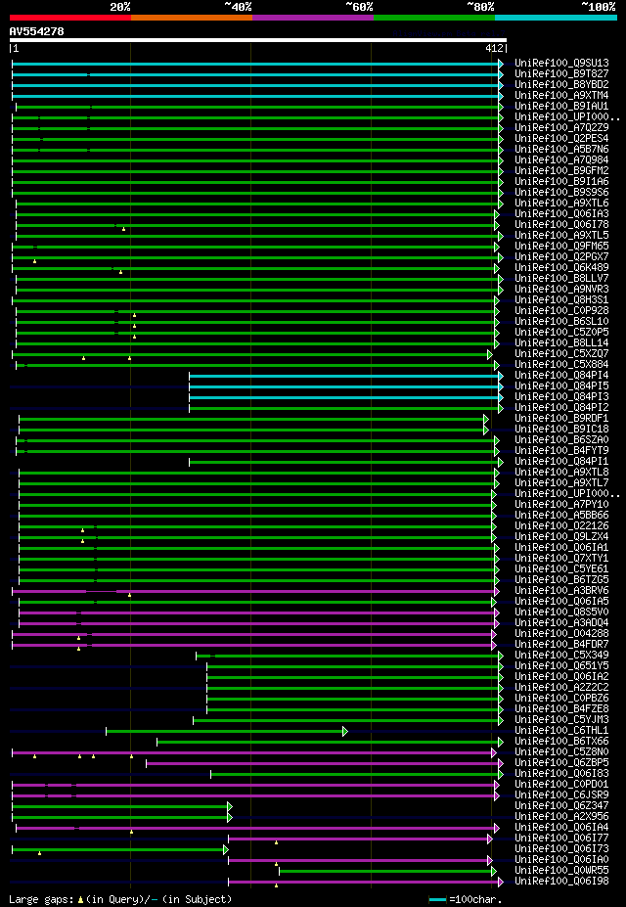The height and width of the screenshot is (907, 626).
Task: Click hit label UniRef100_A7PY10
Action: tap(561, 505)
